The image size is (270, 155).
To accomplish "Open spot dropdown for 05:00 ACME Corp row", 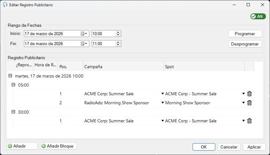I will 243,94.
